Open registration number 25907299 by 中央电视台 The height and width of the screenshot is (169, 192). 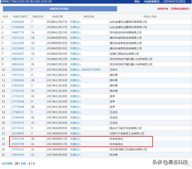(18, 139)
